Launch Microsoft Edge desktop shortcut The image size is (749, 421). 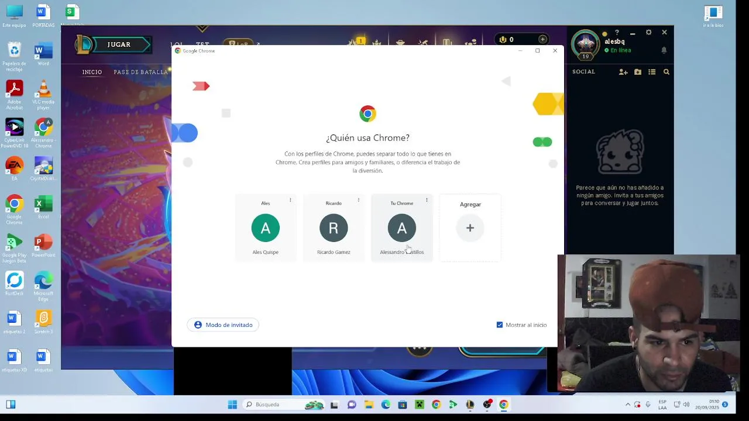43,287
